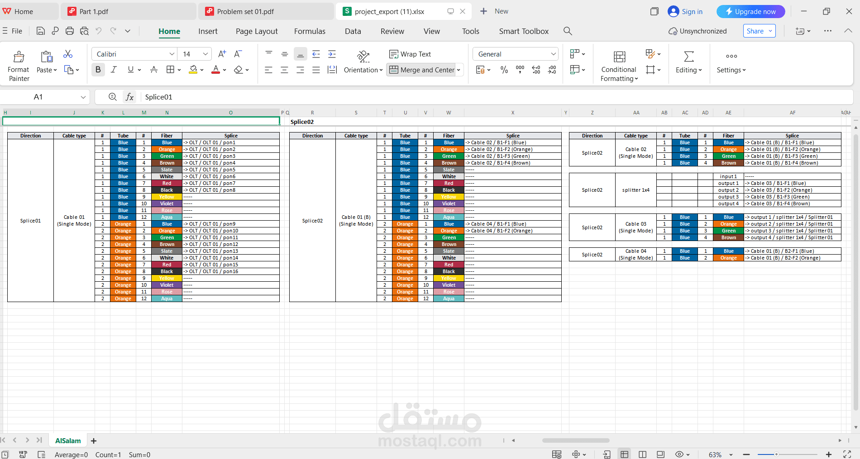Toggle Italic formatting
Image resolution: width=860 pixels, height=459 pixels.
point(114,70)
